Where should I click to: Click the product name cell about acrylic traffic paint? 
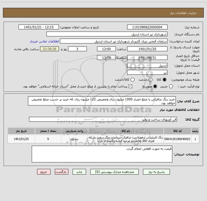[126, 139]
